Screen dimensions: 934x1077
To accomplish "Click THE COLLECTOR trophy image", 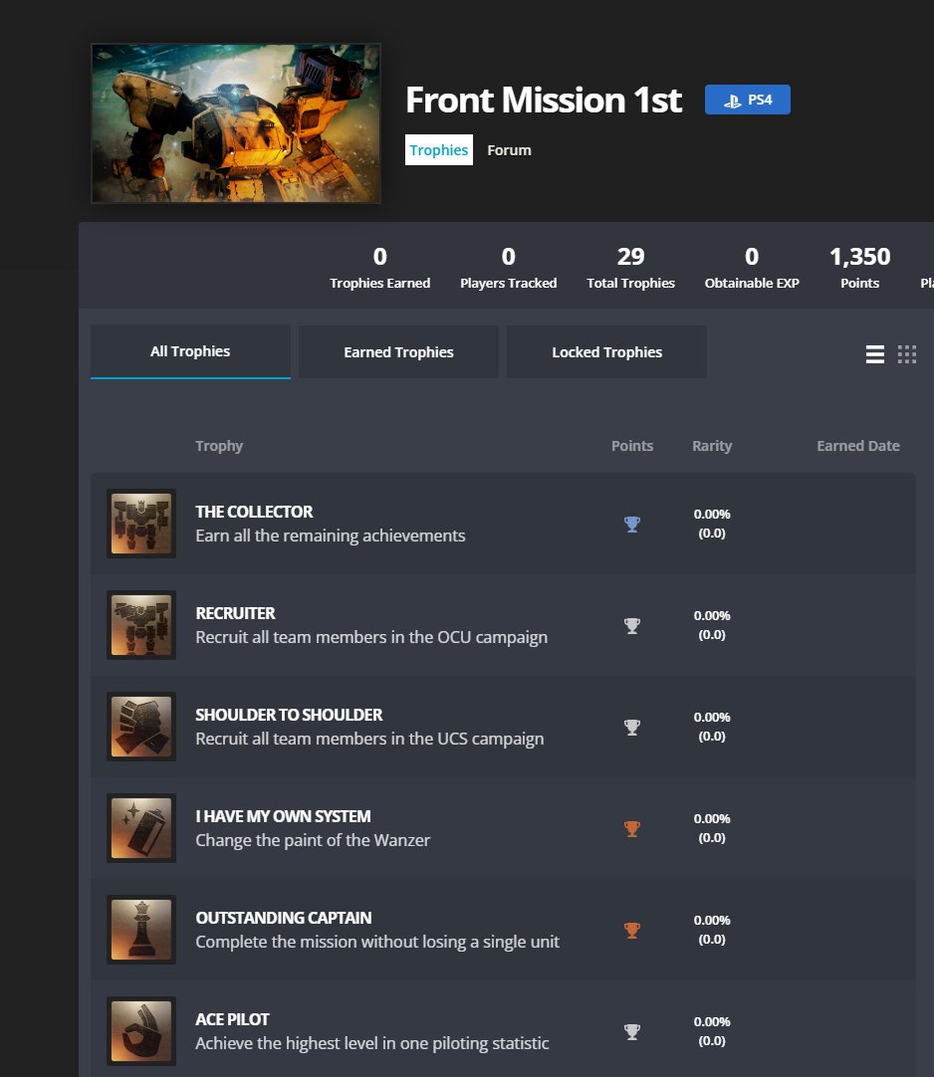I will [140, 524].
